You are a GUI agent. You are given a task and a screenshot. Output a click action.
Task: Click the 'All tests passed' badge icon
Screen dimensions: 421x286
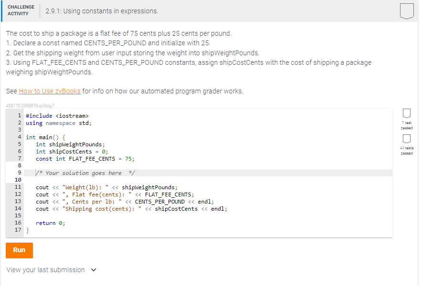[407, 139]
